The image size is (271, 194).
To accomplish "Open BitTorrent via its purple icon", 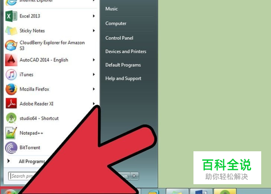I will [x=11, y=148].
